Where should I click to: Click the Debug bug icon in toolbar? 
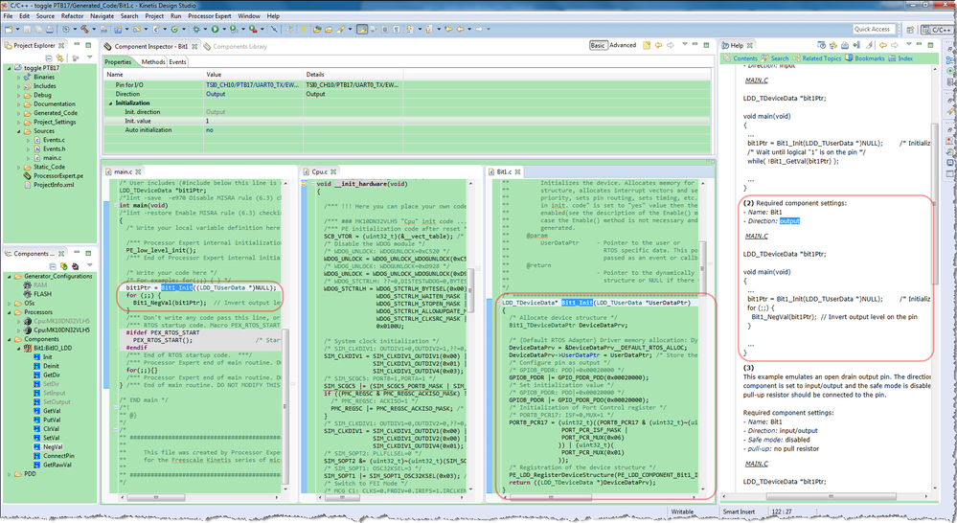198,30
